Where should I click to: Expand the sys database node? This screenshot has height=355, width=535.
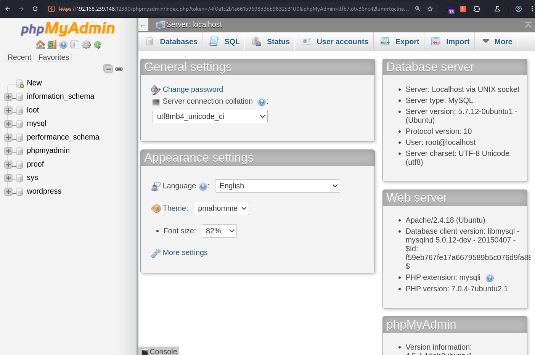pos(8,178)
